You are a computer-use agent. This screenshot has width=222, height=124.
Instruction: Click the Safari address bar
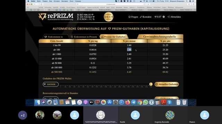111,4
